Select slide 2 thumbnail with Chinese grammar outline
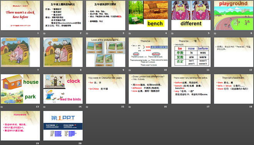 [x=63, y=15]
